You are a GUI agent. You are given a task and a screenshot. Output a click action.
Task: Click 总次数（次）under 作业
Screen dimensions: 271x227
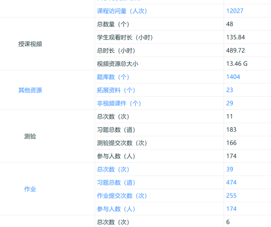[x=113, y=169]
